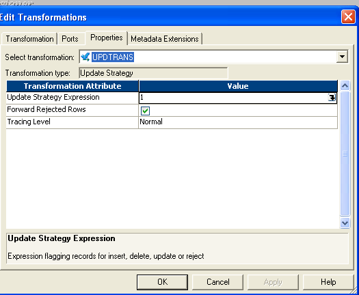359x295 pixels.
Task: Open the Tracing Level value Normal
Action: click(238, 122)
